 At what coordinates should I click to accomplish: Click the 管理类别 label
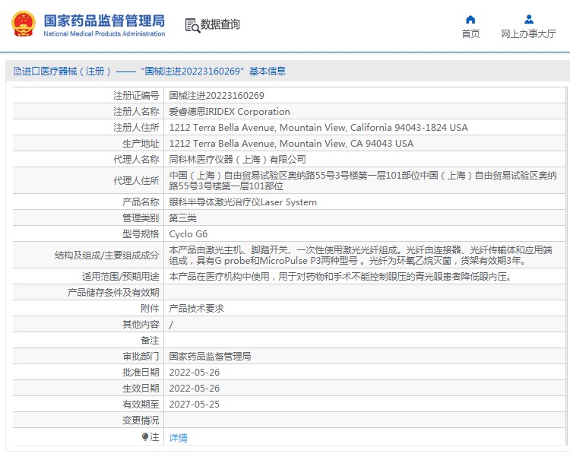click(141, 218)
